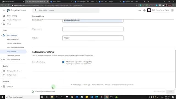Click the Products cart icon

click(x=4, y=86)
